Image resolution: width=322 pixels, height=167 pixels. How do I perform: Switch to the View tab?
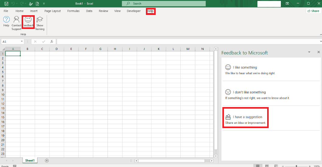tap(118, 11)
